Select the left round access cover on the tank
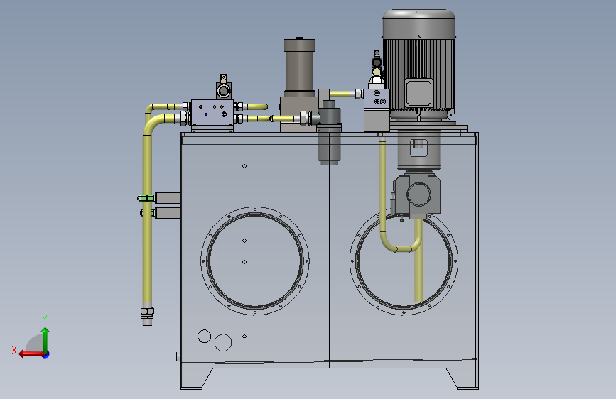616x399 pixels. point(255,261)
